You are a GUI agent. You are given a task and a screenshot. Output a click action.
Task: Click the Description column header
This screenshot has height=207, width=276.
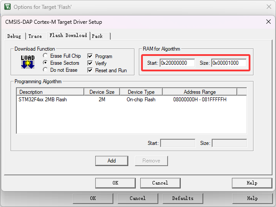50,92
